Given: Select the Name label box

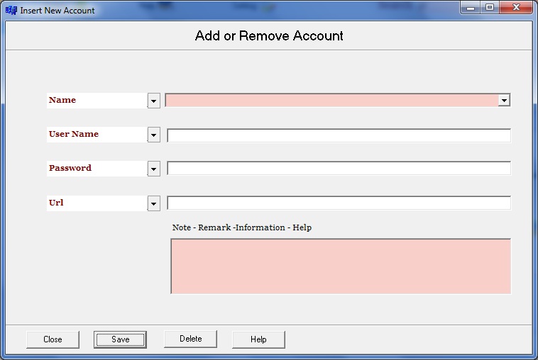Looking at the screenshot, I should click(x=97, y=101).
